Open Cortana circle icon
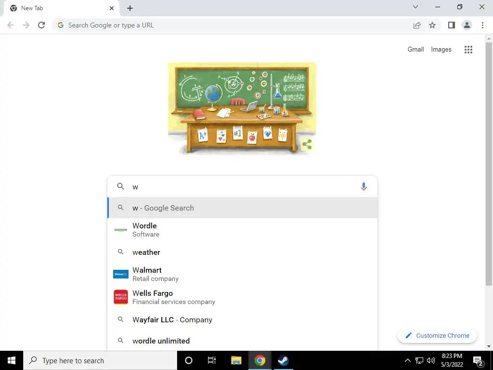 click(189, 360)
